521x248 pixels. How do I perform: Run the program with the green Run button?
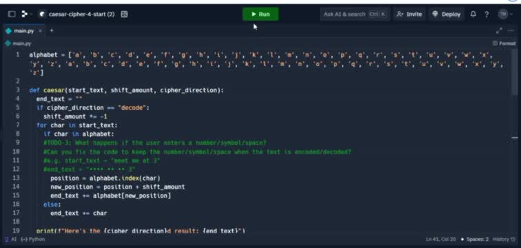click(260, 14)
